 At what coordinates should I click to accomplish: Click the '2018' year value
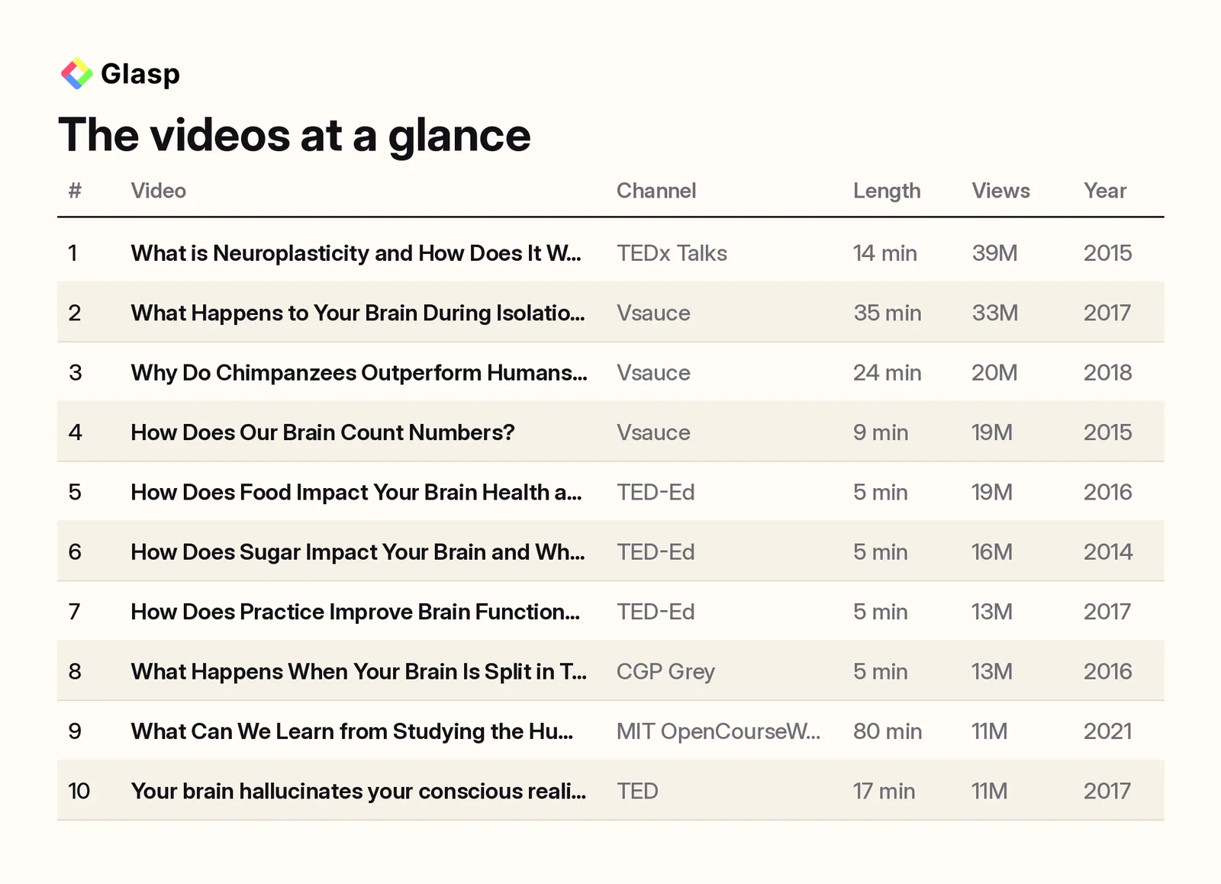point(1108,373)
